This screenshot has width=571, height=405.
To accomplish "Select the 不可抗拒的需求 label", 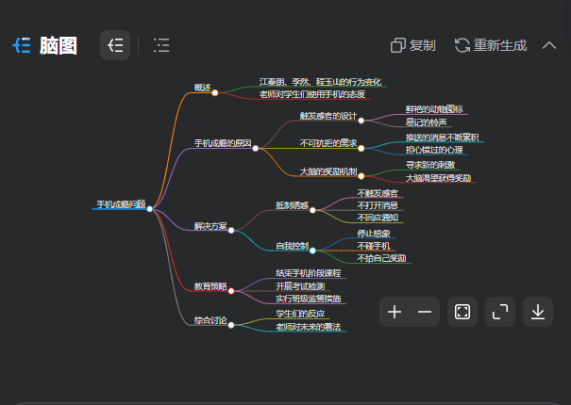I will tap(328, 143).
